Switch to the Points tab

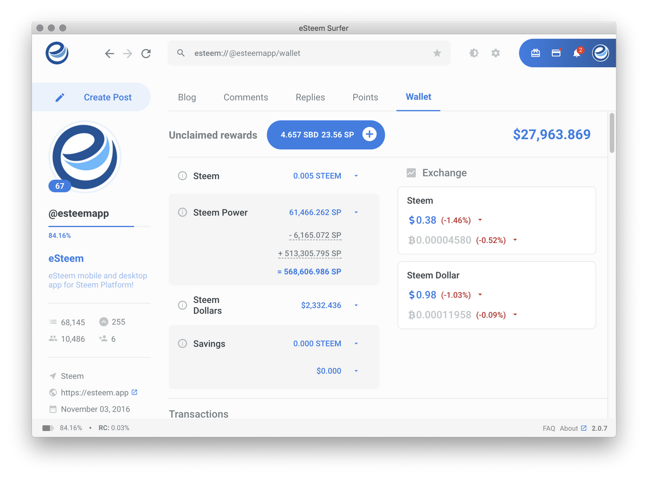[x=365, y=97]
